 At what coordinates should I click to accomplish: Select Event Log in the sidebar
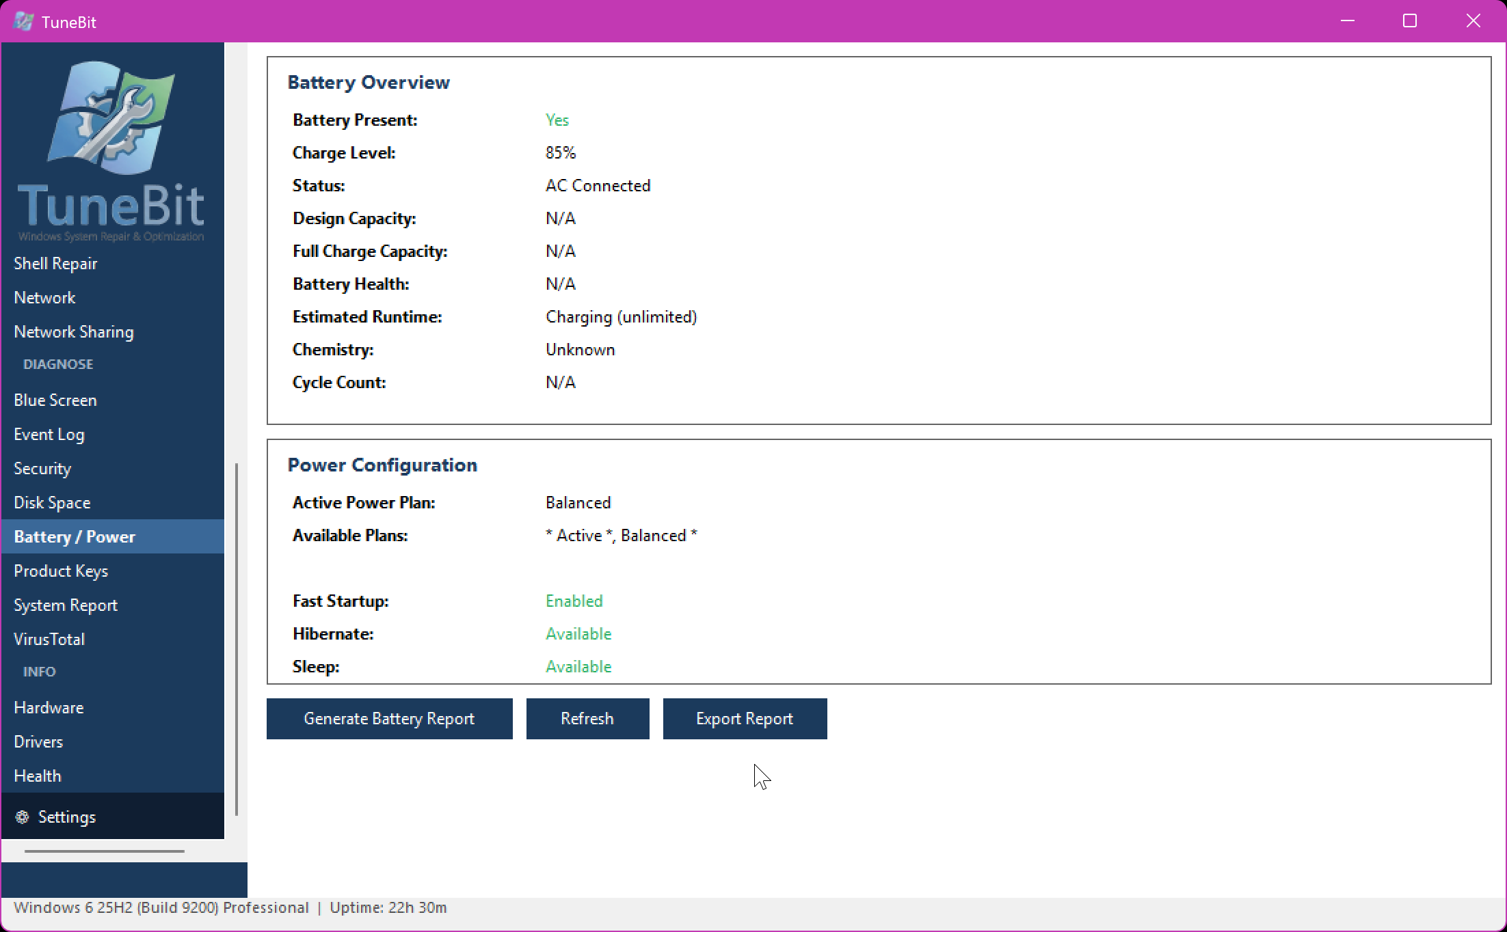point(112,434)
